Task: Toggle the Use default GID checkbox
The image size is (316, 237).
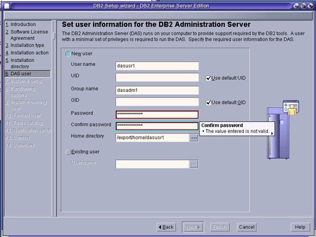Action: point(208,102)
